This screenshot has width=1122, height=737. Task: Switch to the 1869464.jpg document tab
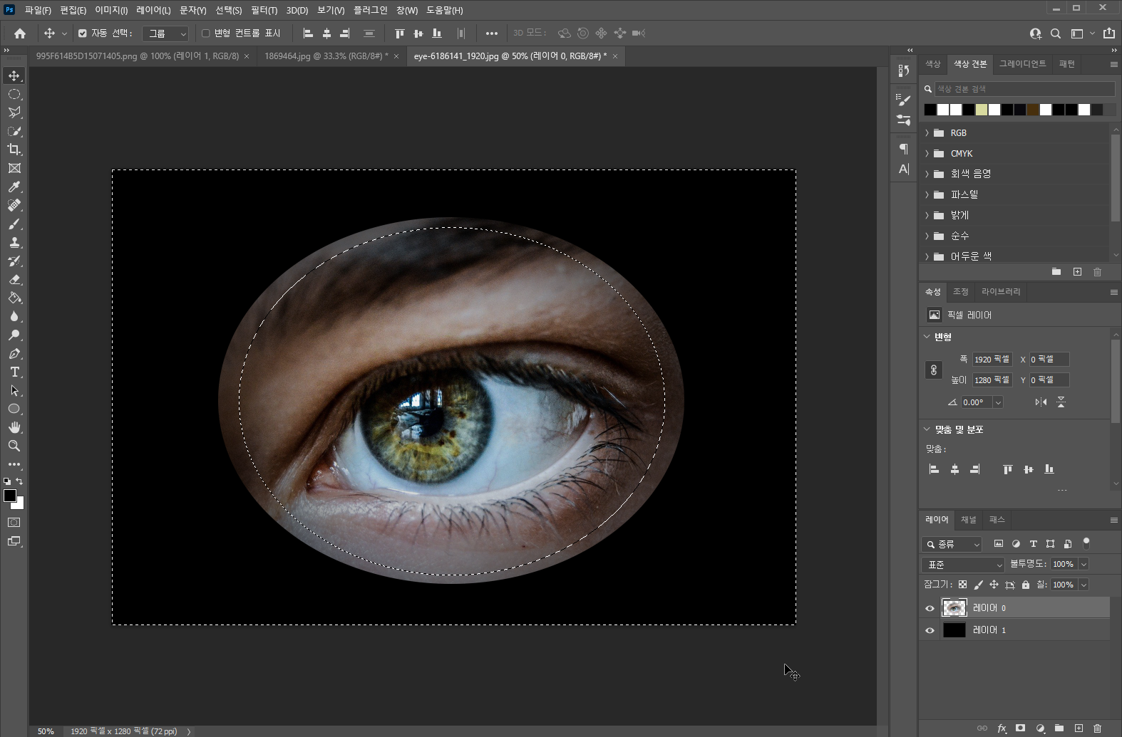326,56
